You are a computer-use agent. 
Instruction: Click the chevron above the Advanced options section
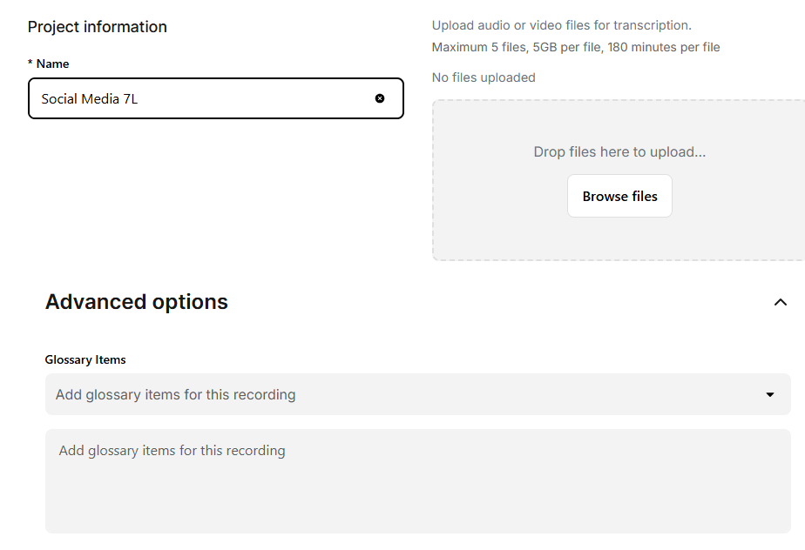point(780,301)
